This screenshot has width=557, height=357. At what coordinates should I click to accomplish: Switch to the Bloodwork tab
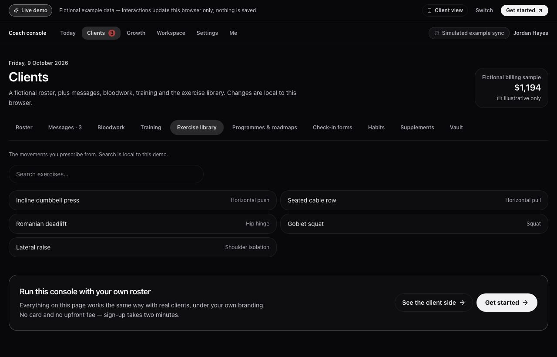[111, 128]
